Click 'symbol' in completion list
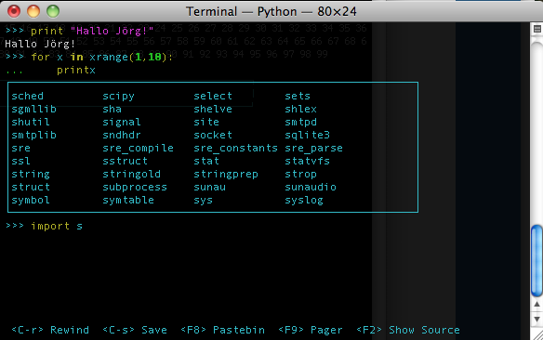 (31, 201)
